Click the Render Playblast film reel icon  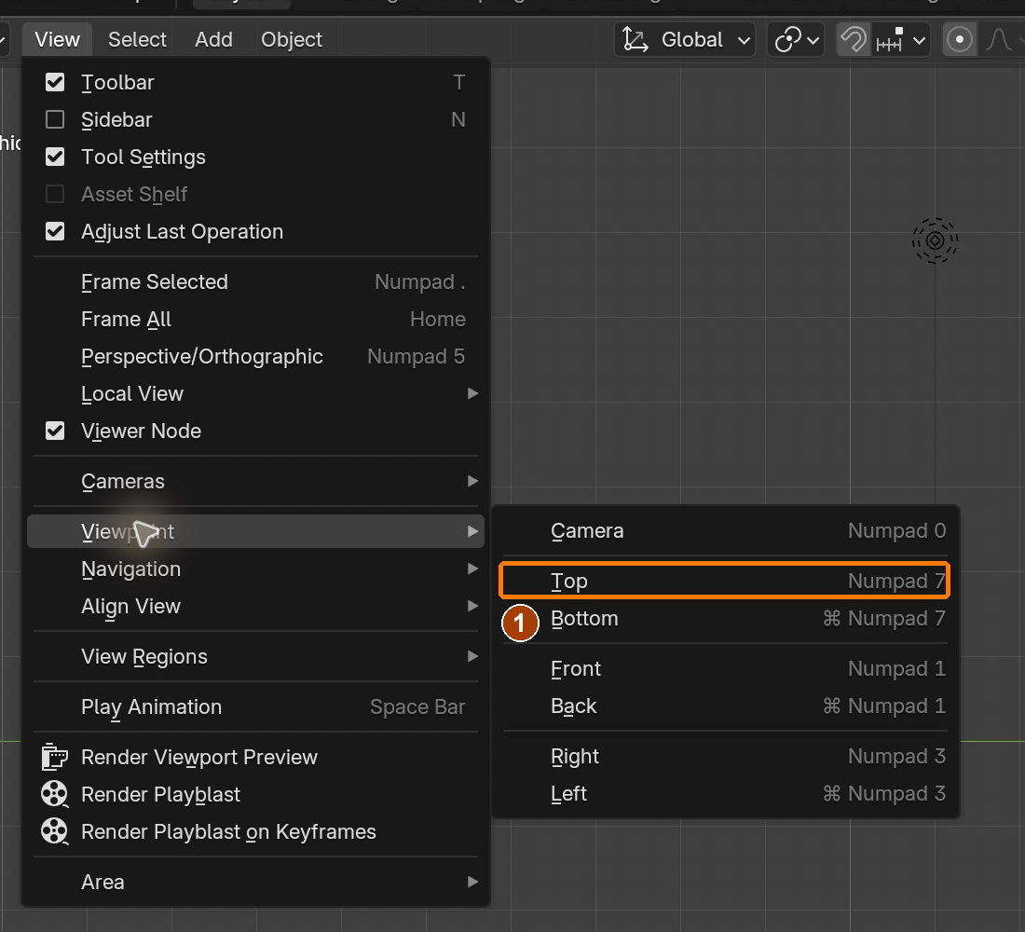(54, 794)
